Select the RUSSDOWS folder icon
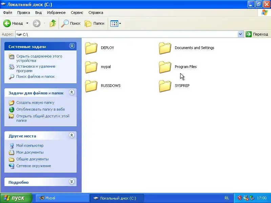The width and height of the screenshot is (271, 203). point(91,86)
